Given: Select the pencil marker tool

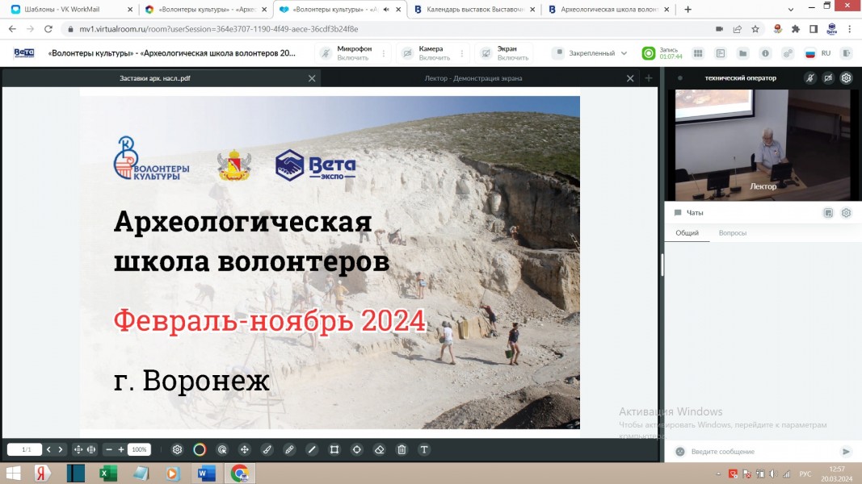Looking at the screenshot, I should 289,449.
